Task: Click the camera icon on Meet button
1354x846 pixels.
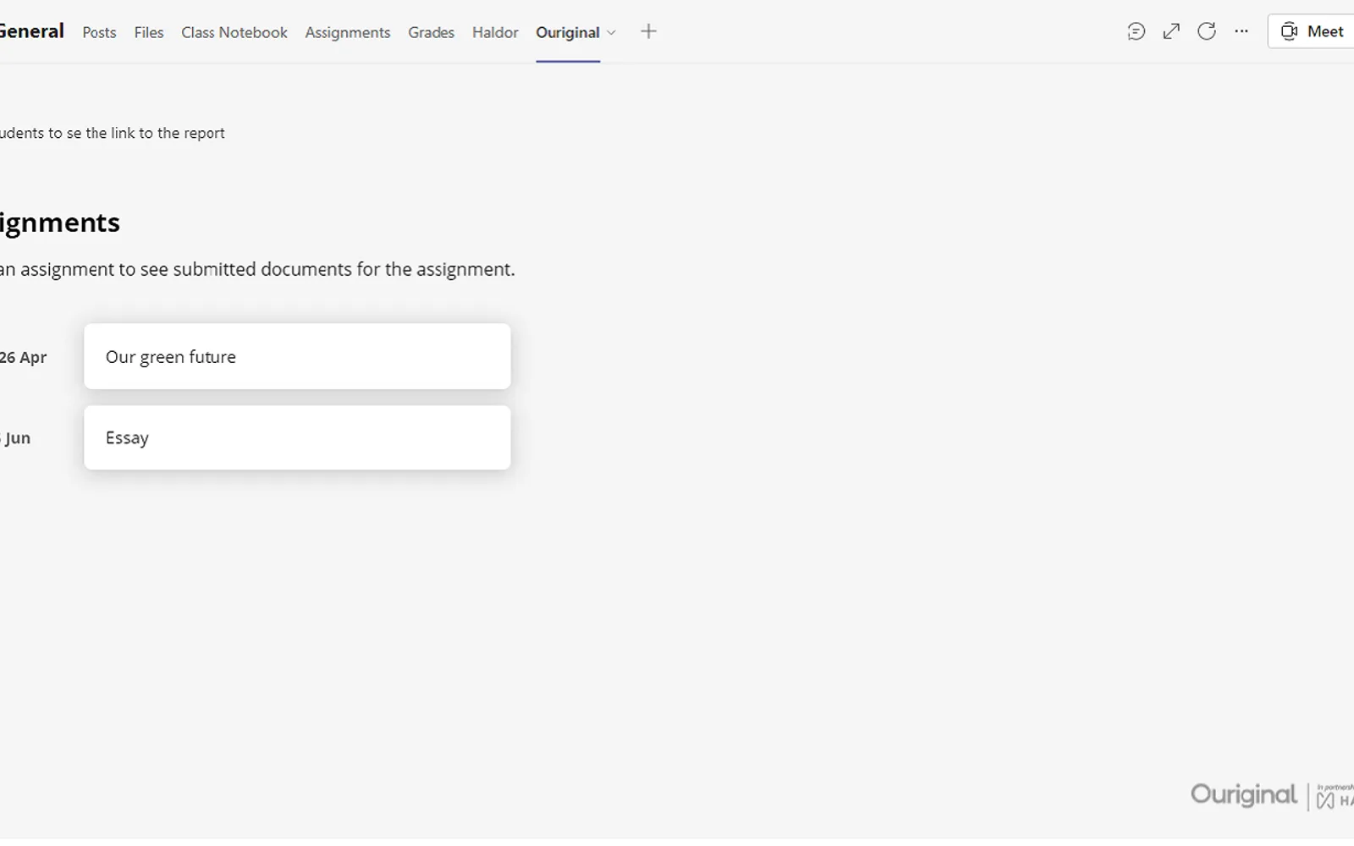Action: 1289,31
